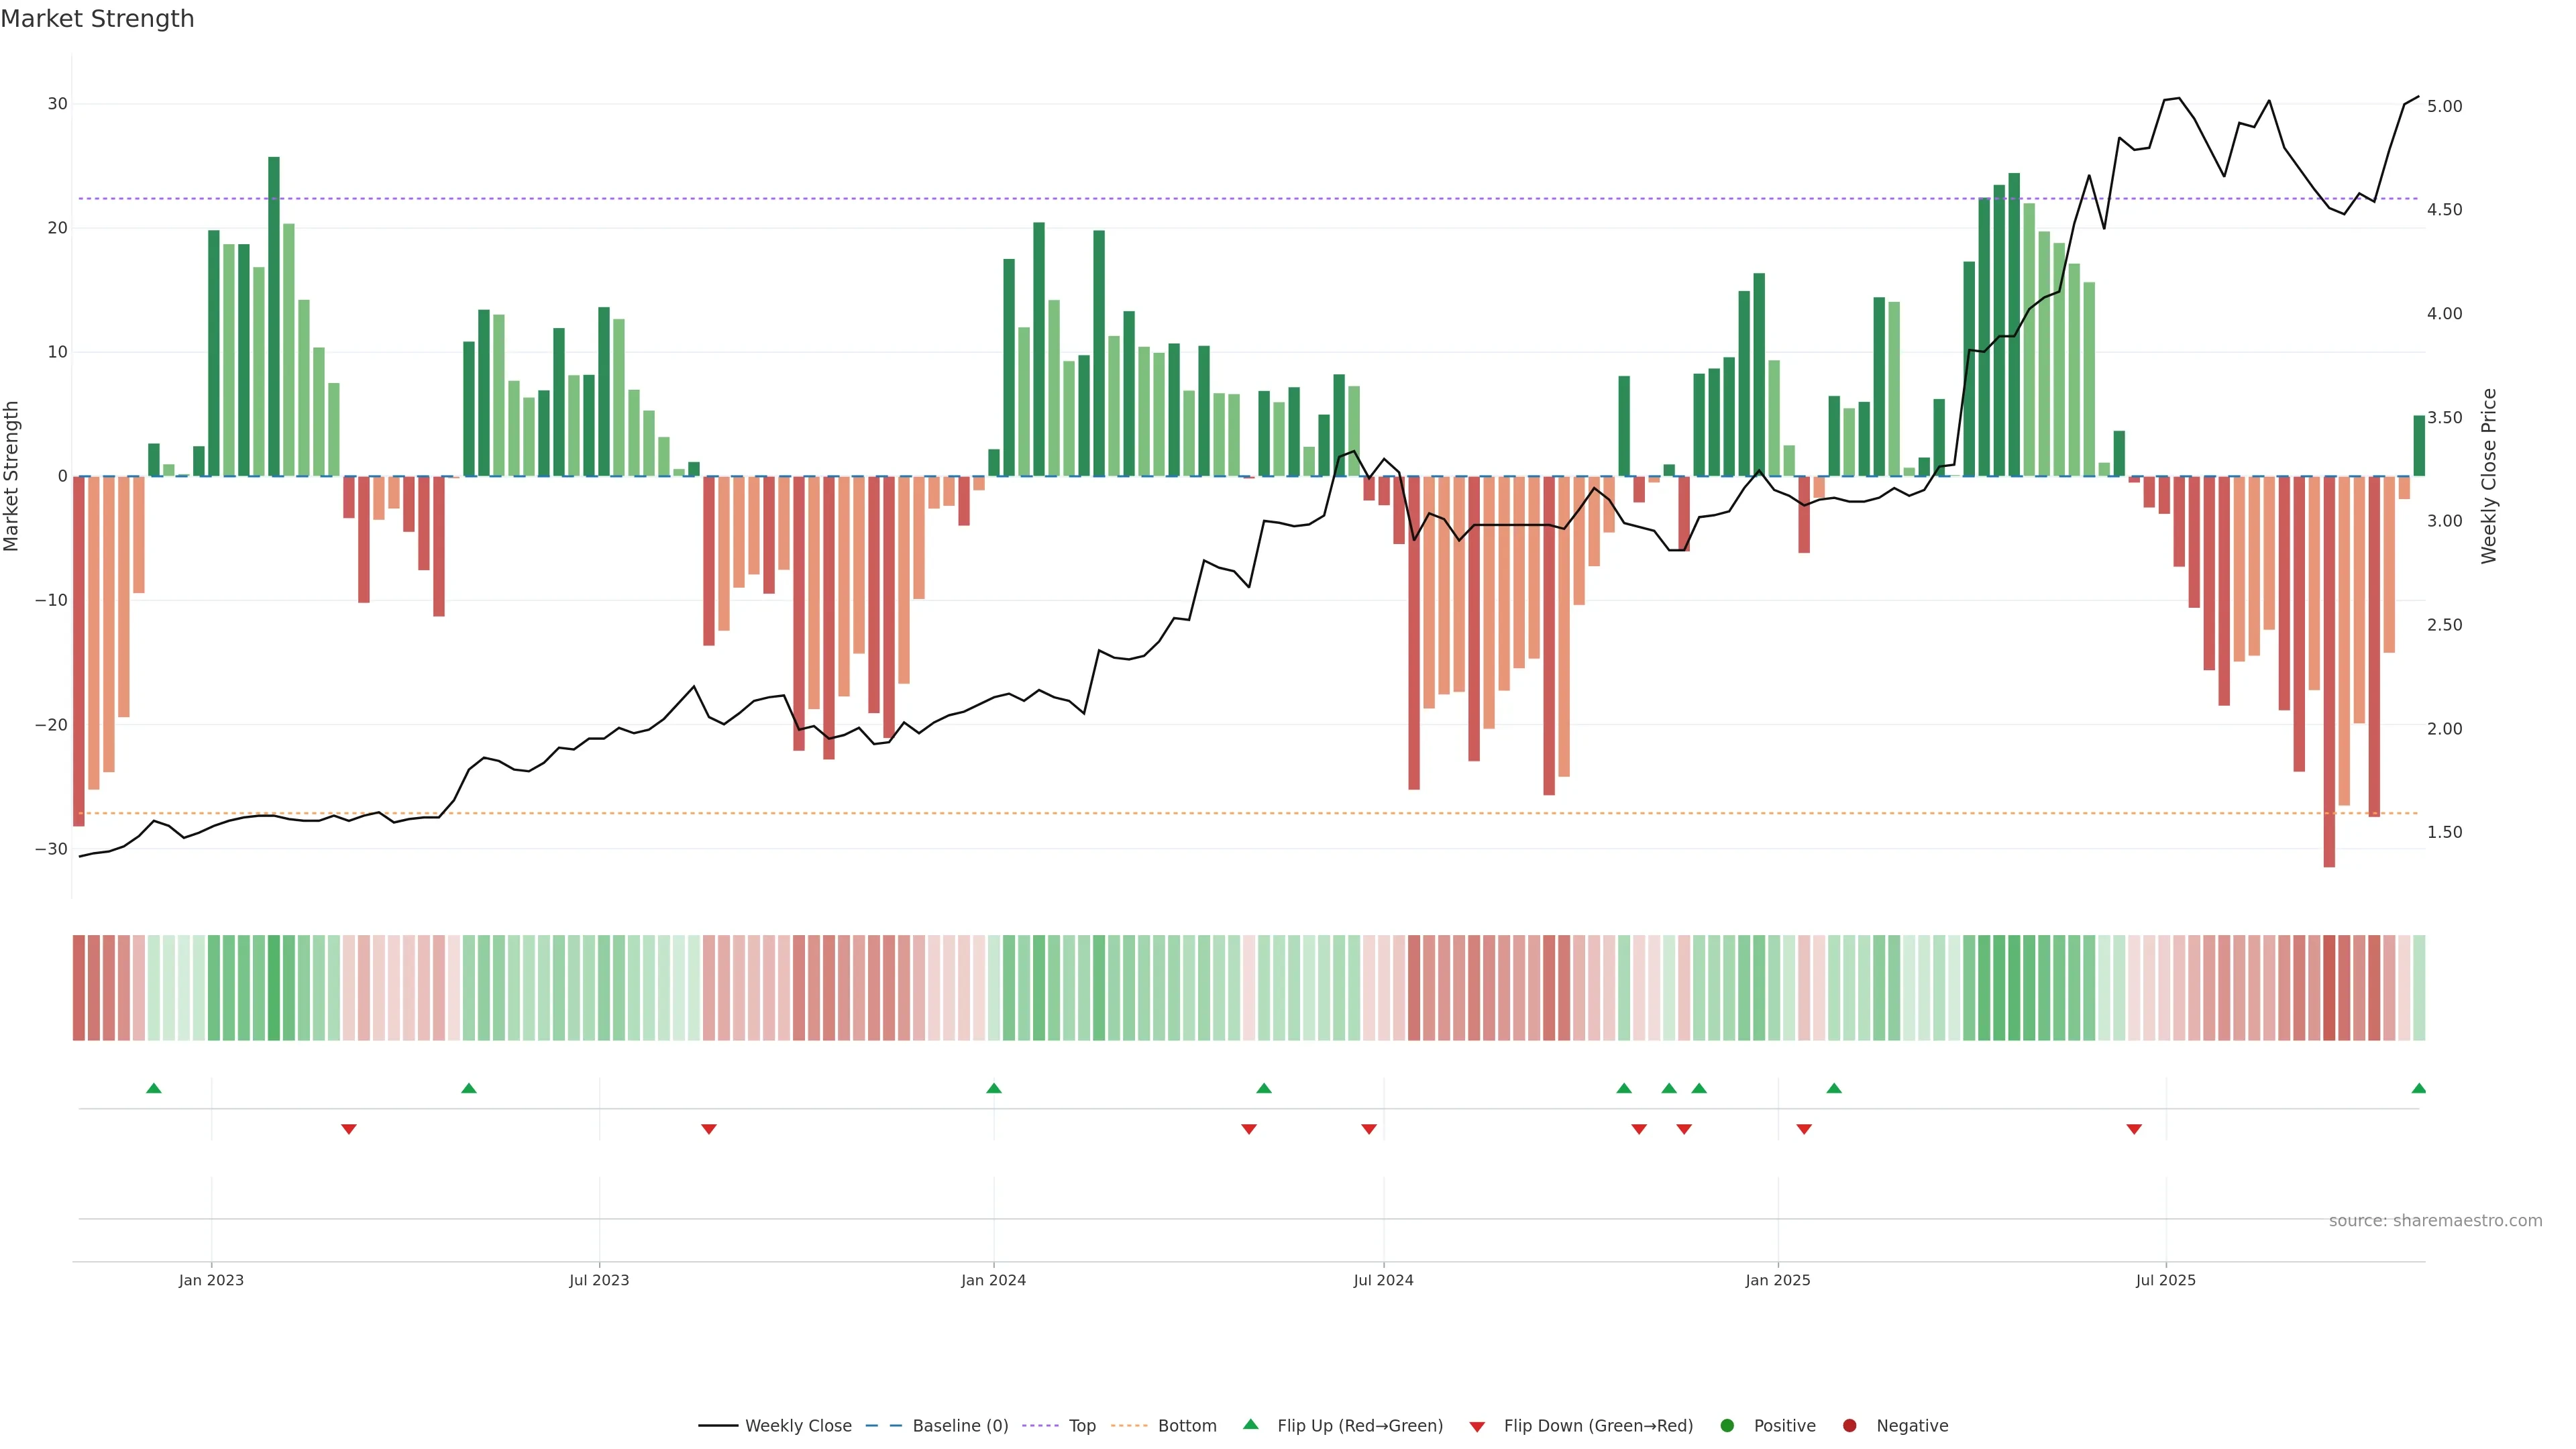Click the dark red Negative legend dot
The height and width of the screenshot is (1449, 2576).
[x=1849, y=1426]
